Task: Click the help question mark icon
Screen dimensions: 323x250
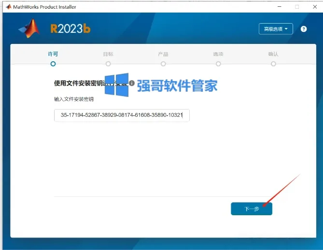Action: click(303, 29)
